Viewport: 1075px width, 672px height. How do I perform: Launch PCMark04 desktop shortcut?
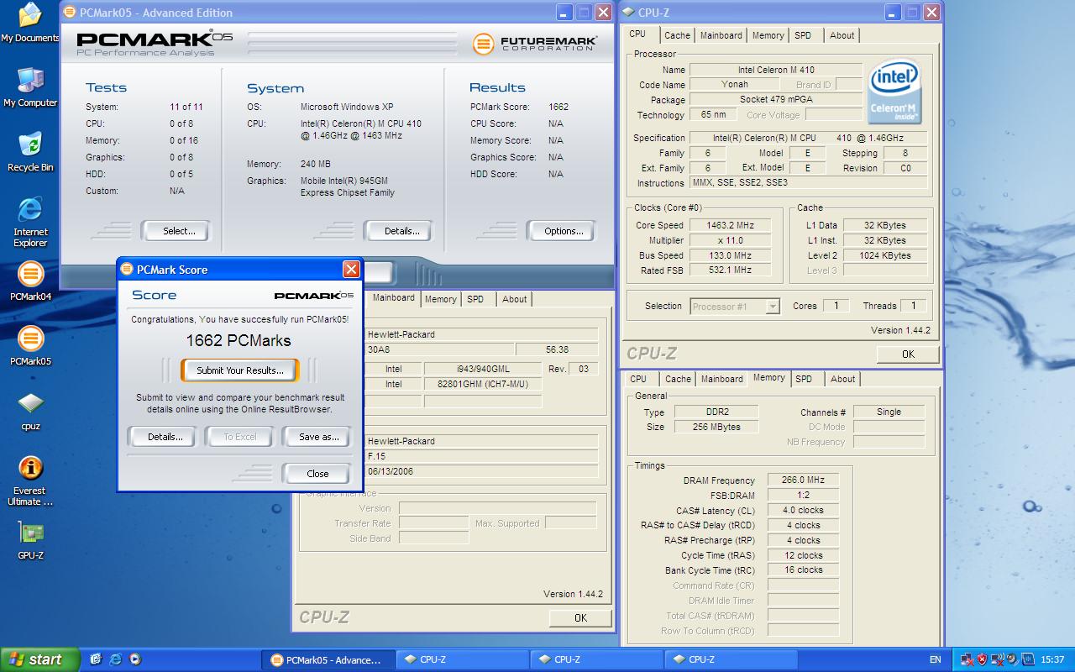click(30, 281)
